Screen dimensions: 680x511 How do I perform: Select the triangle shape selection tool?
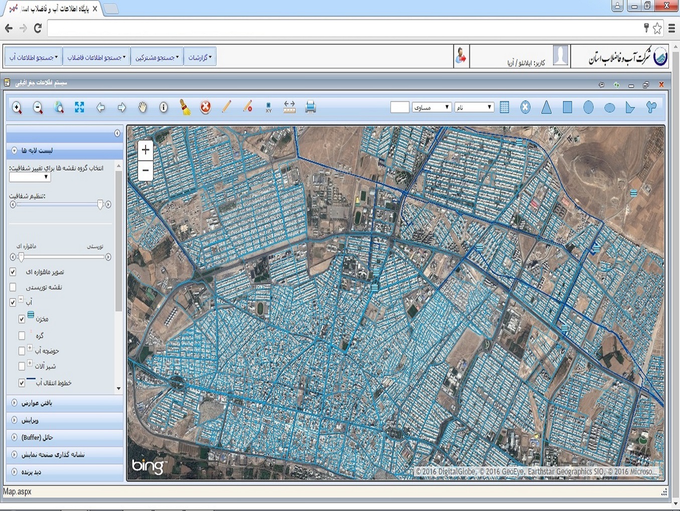(x=547, y=107)
